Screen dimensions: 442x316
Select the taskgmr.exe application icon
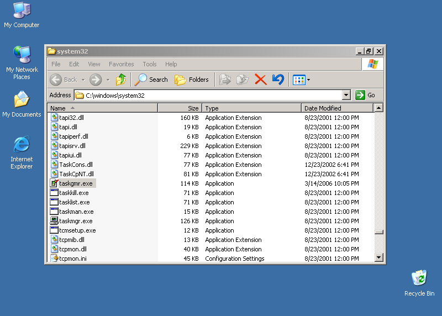point(54,183)
